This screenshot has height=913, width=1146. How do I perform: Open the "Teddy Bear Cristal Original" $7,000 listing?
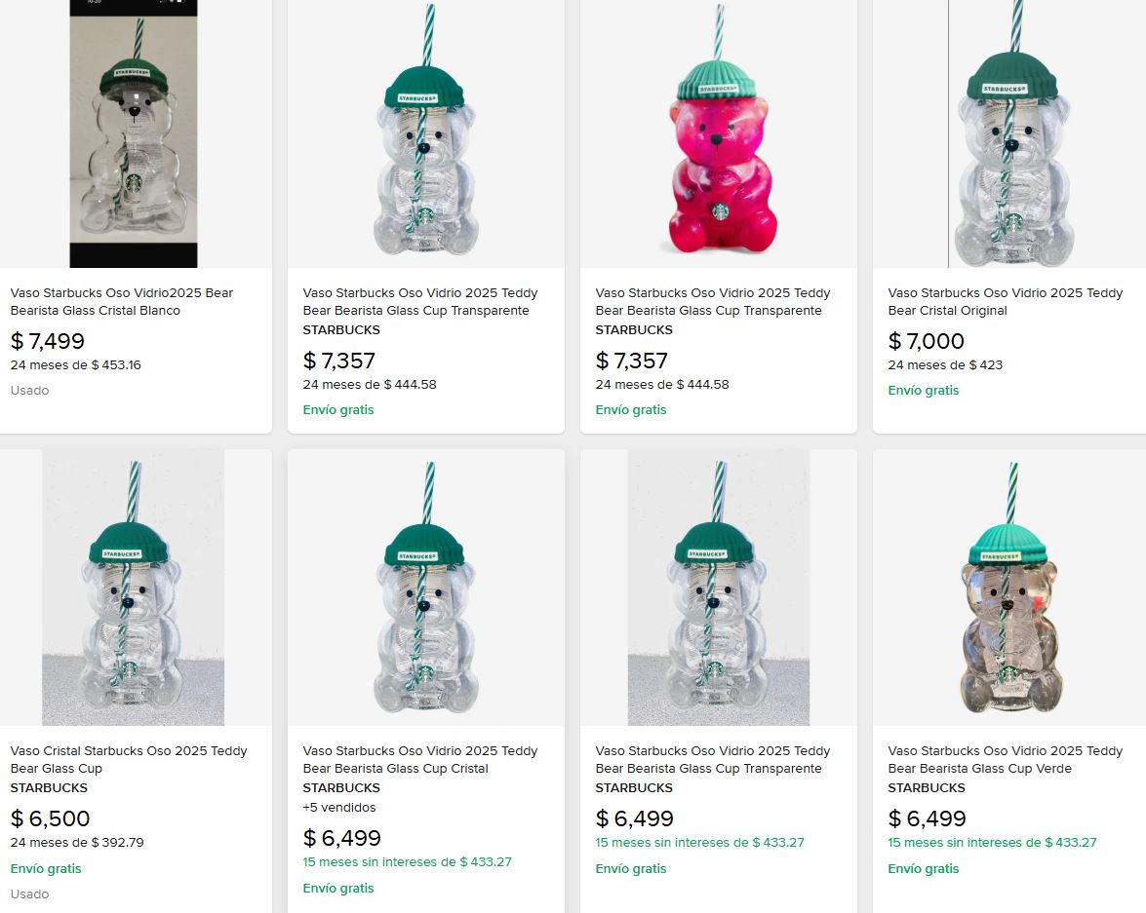point(1005,301)
